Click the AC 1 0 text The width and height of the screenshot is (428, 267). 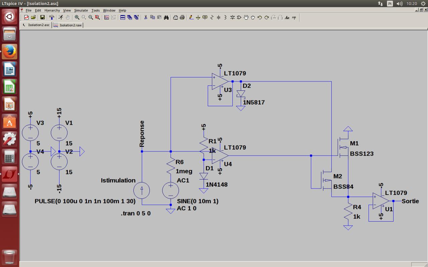187,208
